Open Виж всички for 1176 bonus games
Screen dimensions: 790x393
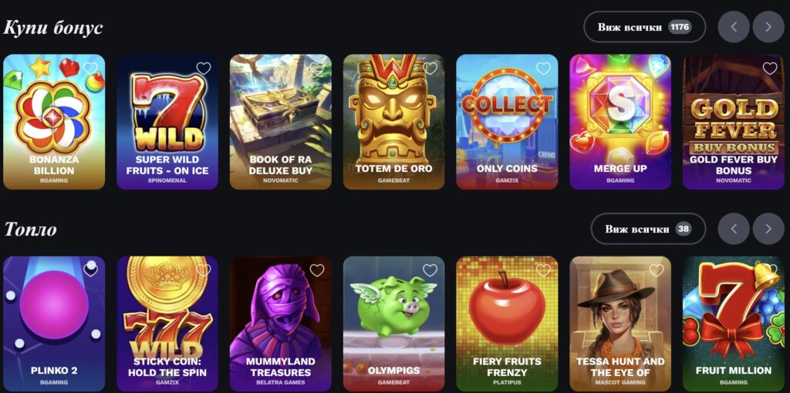pos(644,27)
